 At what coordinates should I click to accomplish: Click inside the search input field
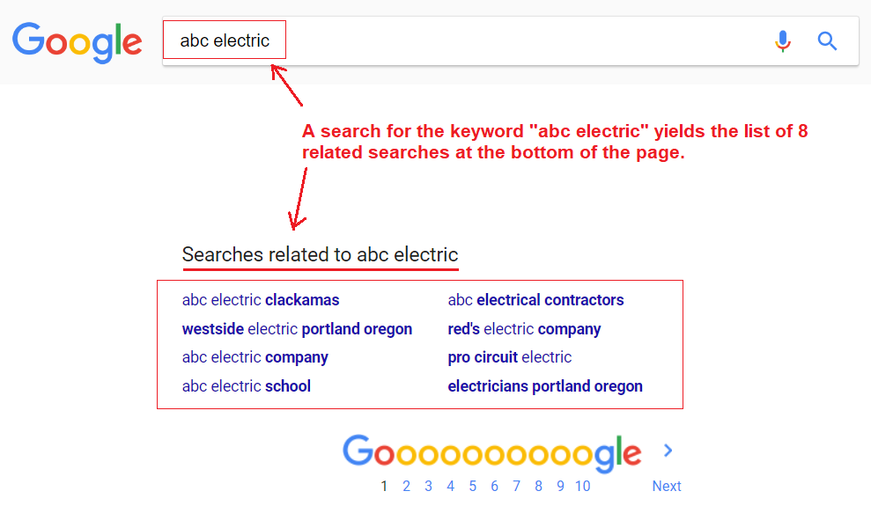pyautogui.click(x=225, y=40)
